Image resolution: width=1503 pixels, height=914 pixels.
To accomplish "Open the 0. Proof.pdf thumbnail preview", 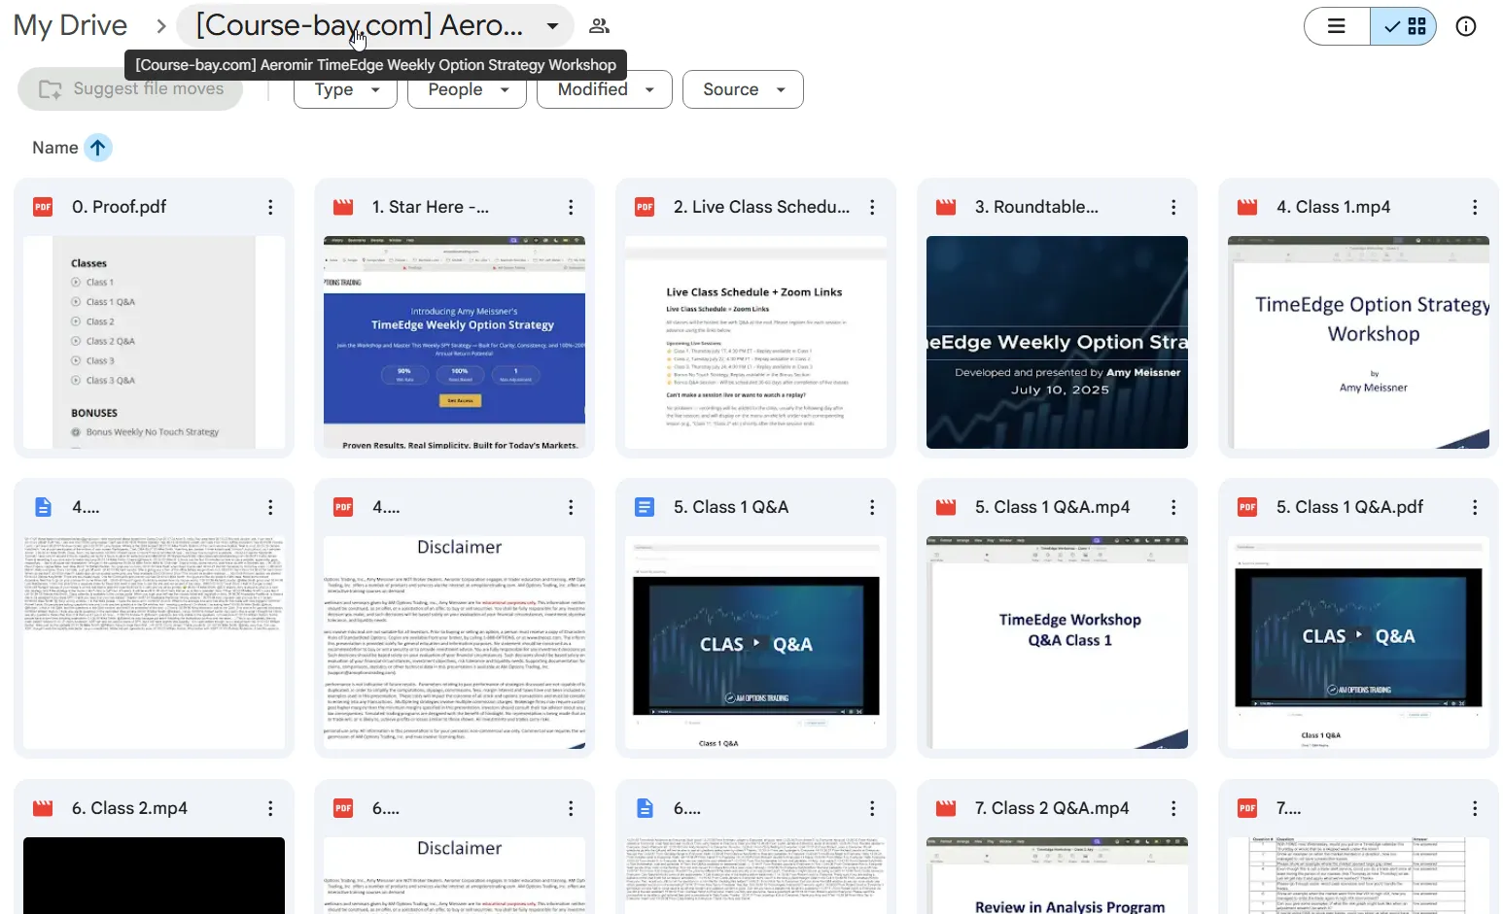I will 154,342.
